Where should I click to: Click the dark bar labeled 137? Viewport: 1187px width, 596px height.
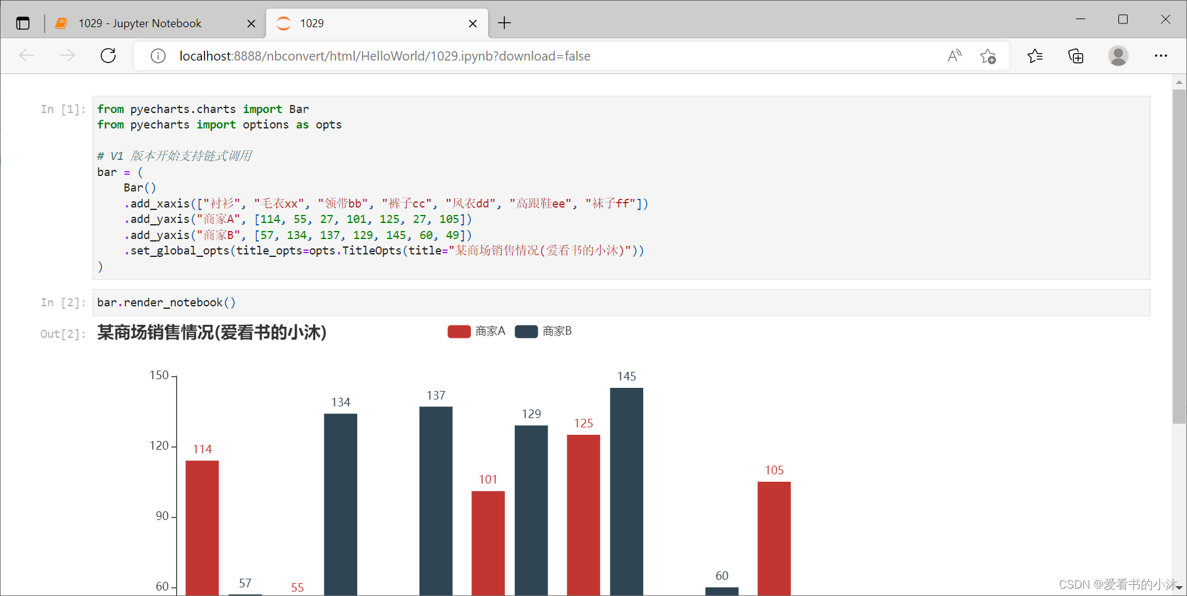coord(436,501)
